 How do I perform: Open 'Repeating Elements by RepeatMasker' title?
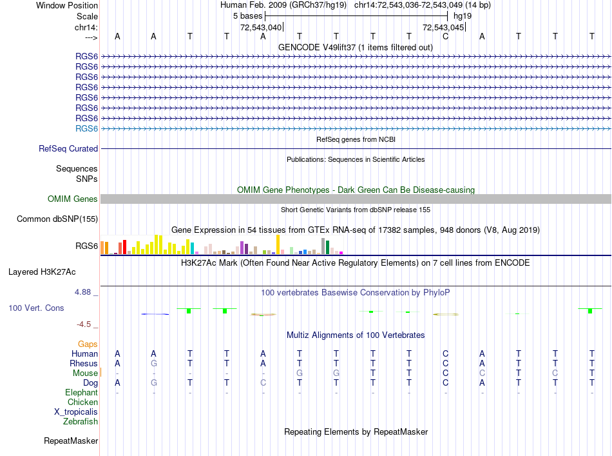(x=356, y=431)
